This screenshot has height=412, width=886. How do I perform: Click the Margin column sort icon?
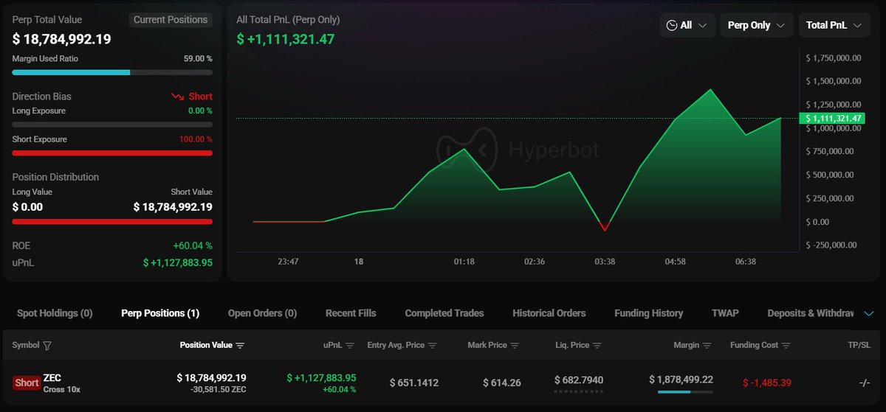click(x=707, y=346)
